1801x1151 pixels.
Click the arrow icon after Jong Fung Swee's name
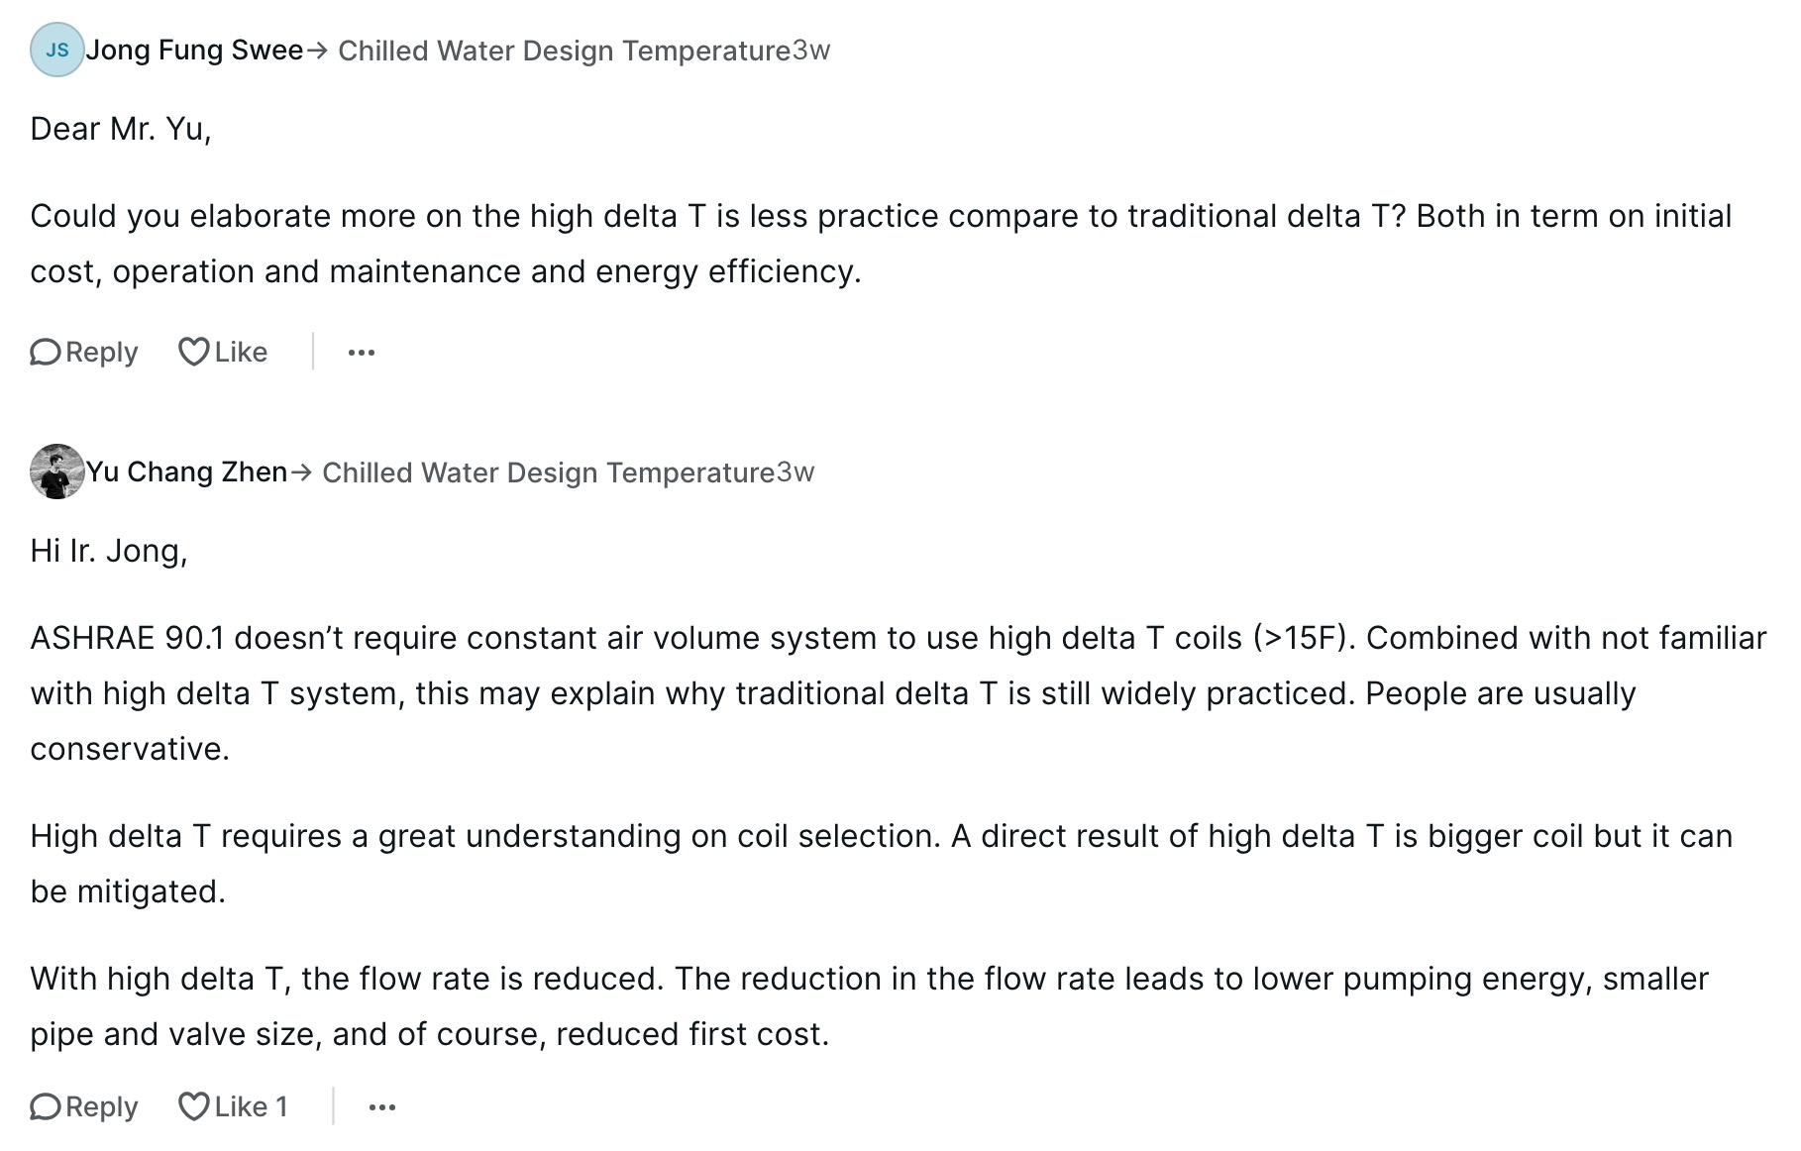[318, 51]
